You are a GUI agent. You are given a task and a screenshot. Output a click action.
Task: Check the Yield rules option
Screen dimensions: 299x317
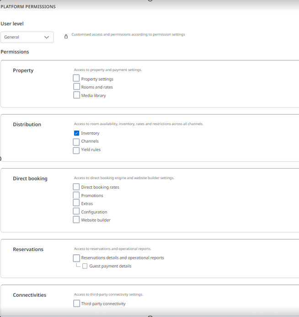pos(76,150)
